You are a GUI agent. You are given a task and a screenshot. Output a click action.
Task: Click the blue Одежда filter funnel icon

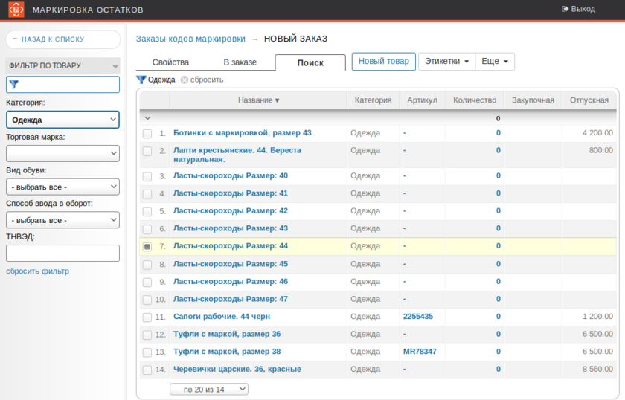point(141,80)
